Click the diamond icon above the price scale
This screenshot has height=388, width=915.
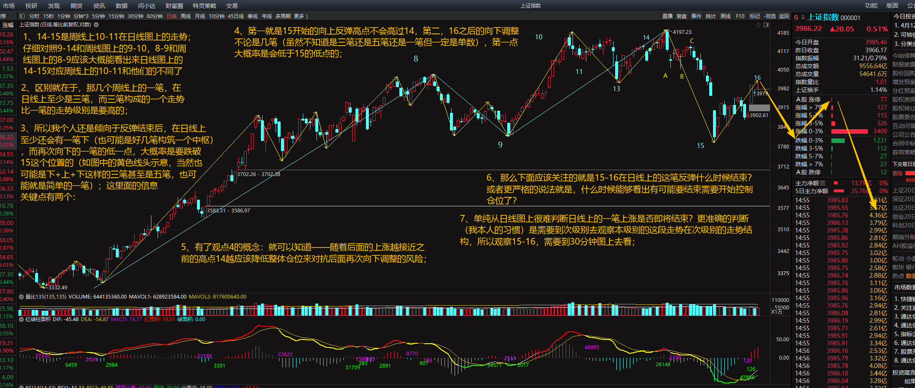(758, 25)
